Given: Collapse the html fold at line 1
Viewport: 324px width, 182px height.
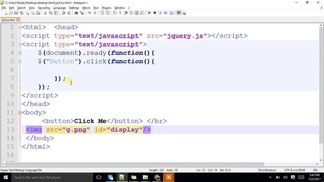Looking at the screenshot, I should tap(20, 27).
